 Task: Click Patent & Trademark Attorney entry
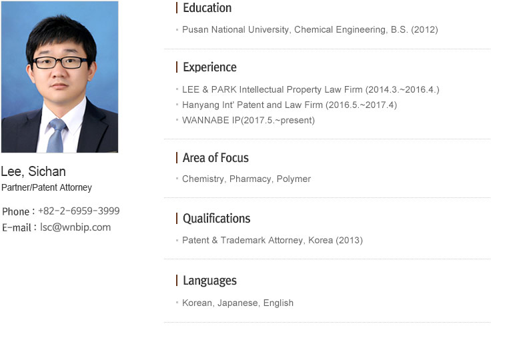(x=272, y=241)
